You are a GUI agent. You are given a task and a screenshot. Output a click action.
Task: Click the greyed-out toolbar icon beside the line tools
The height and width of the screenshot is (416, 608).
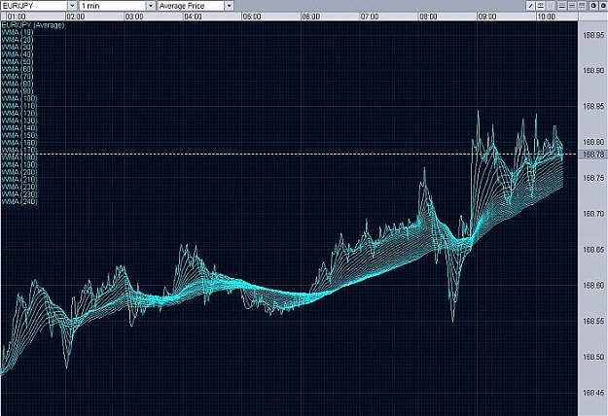(x=551, y=6)
